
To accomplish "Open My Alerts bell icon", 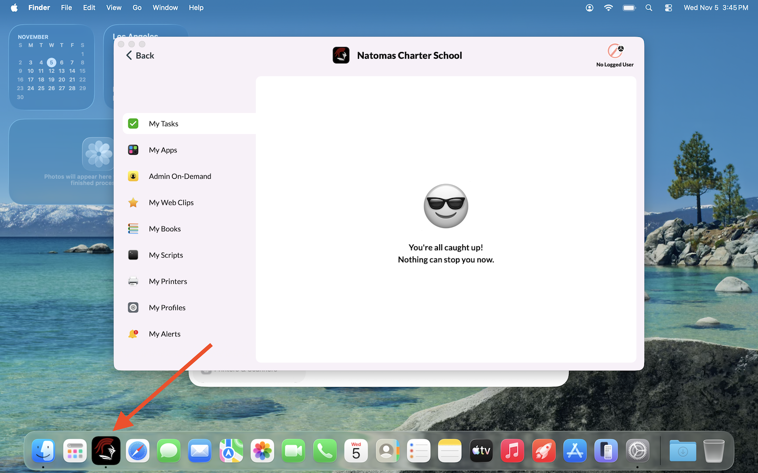I will [x=133, y=334].
